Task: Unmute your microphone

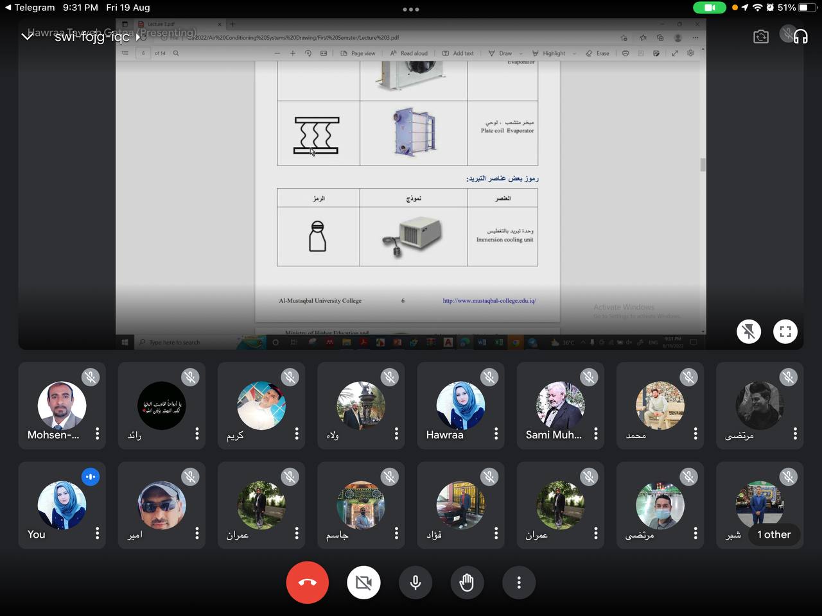Action: coord(415,582)
